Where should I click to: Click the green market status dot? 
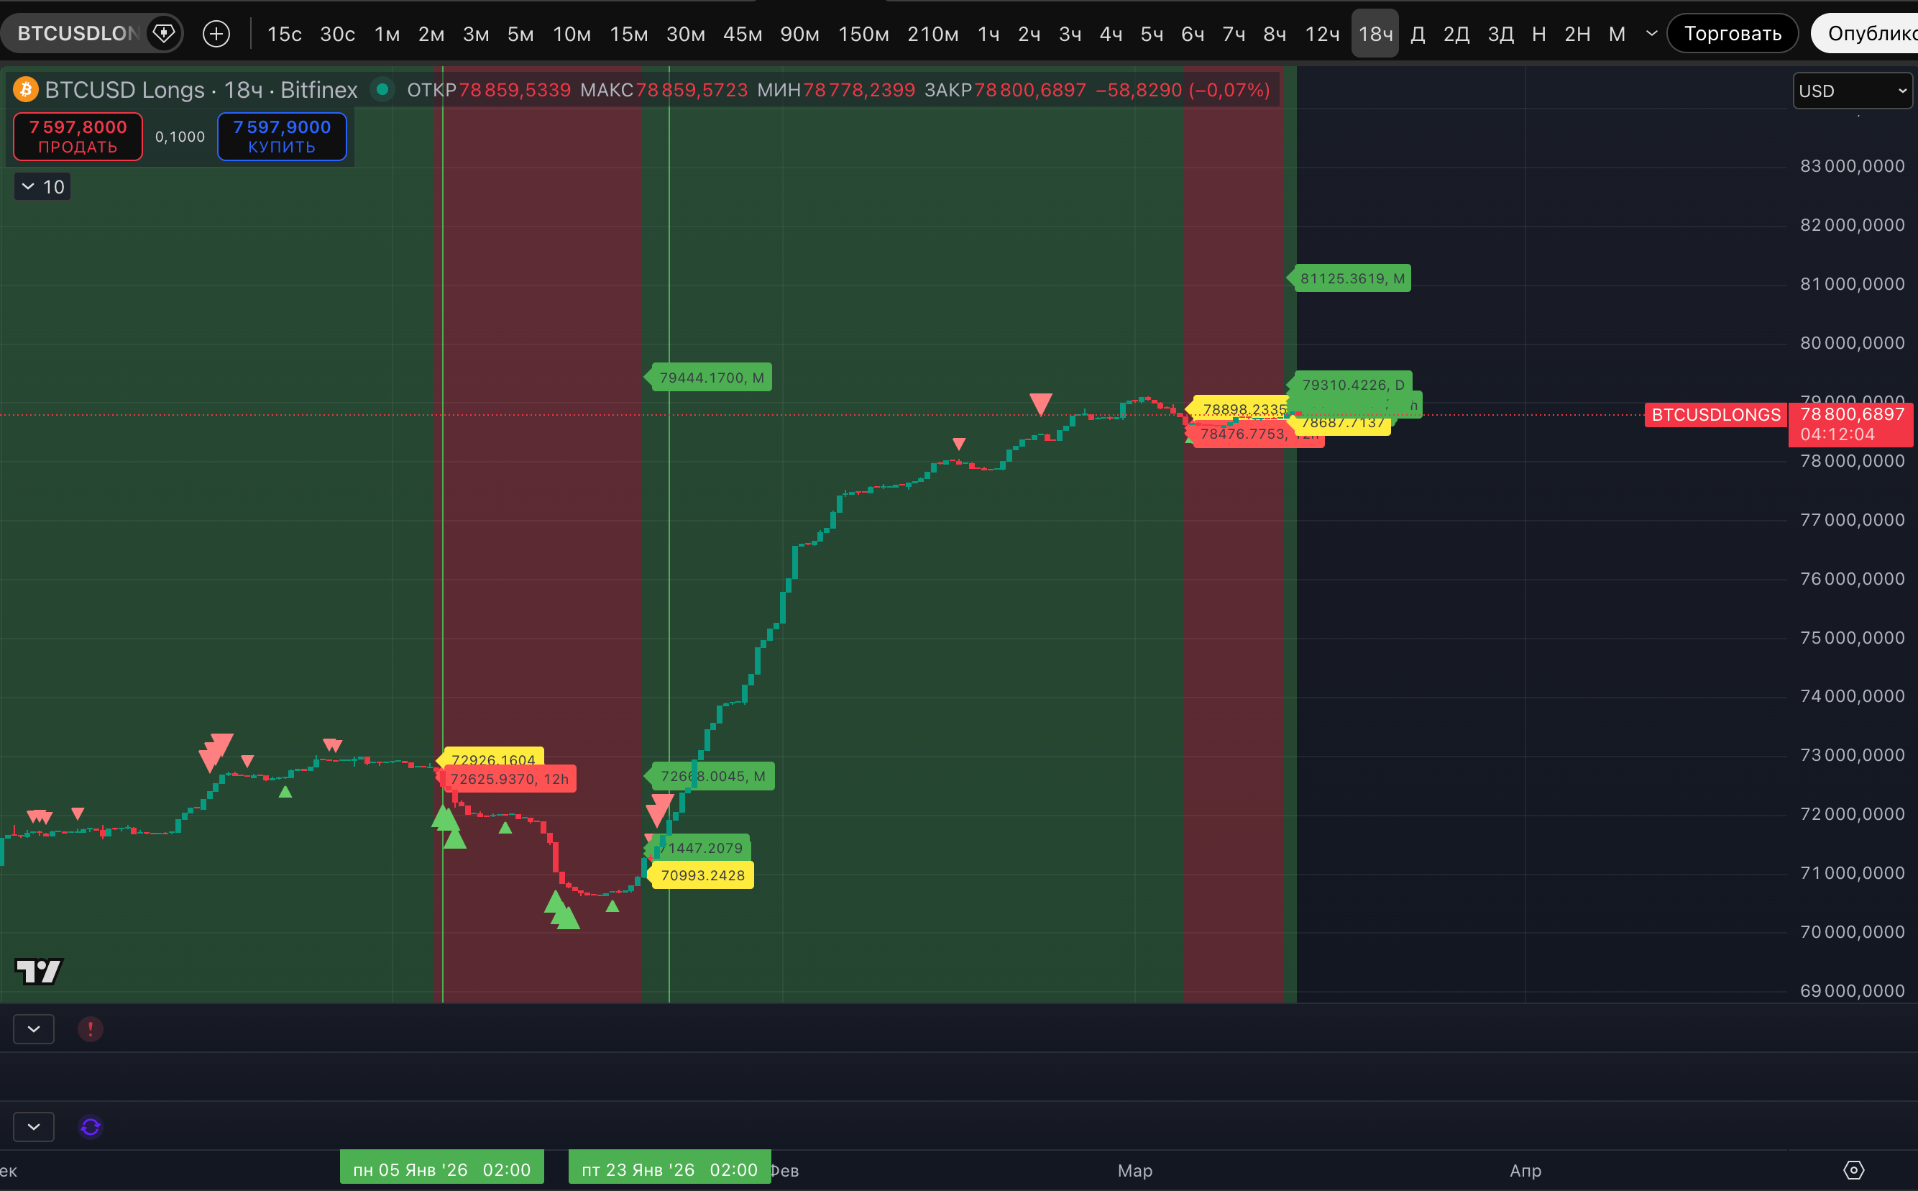(x=382, y=90)
